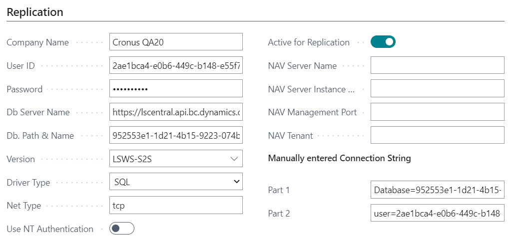Click the Version label text

pos(20,159)
